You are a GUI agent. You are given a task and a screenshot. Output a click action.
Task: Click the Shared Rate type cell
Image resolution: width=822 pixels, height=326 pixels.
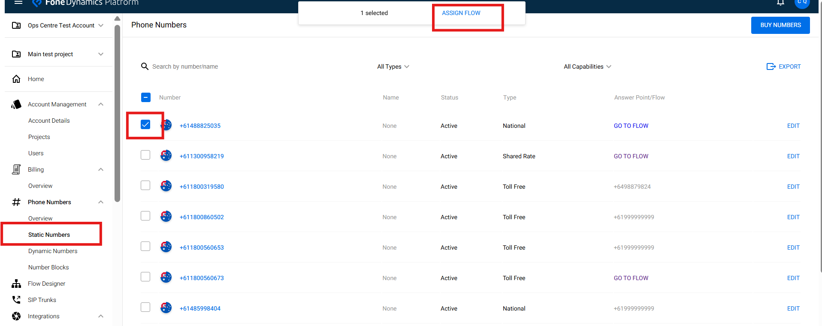[x=519, y=156]
